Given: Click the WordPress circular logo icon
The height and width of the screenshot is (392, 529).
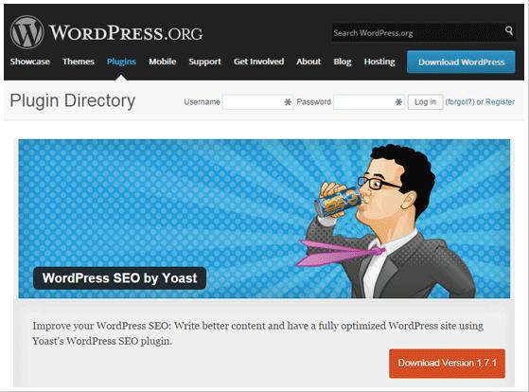Looking at the screenshot, I should (27, 32).
